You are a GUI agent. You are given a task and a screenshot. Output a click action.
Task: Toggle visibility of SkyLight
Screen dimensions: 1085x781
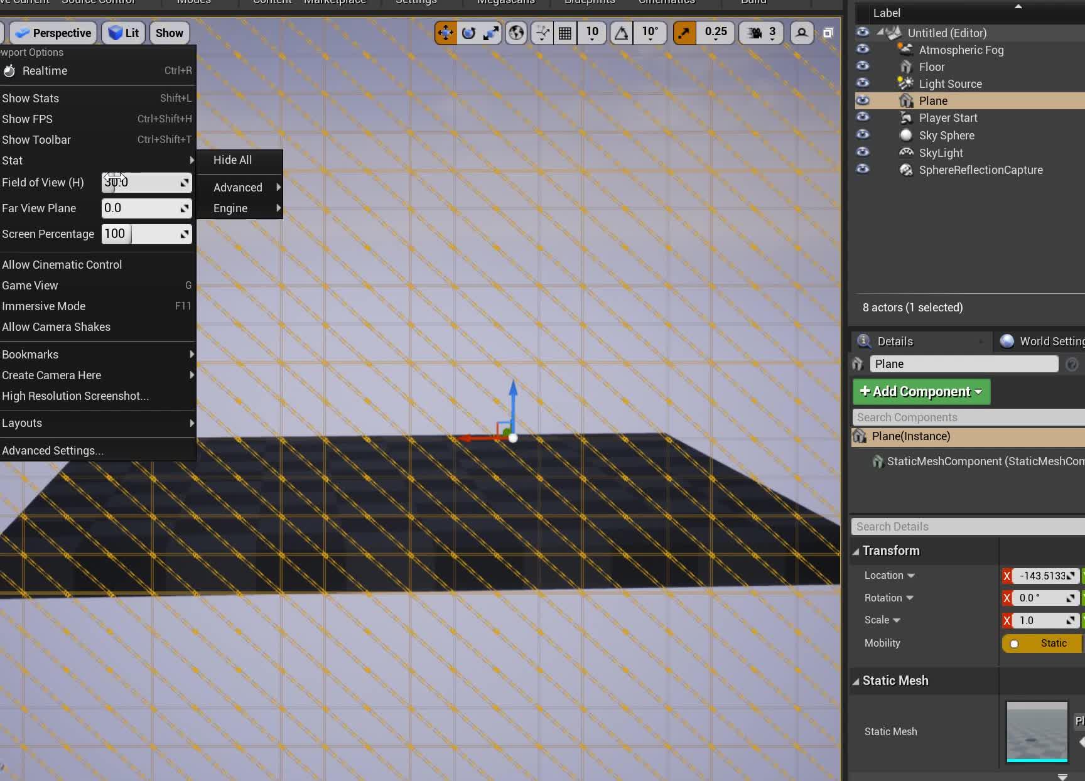[x=863, y=153]
